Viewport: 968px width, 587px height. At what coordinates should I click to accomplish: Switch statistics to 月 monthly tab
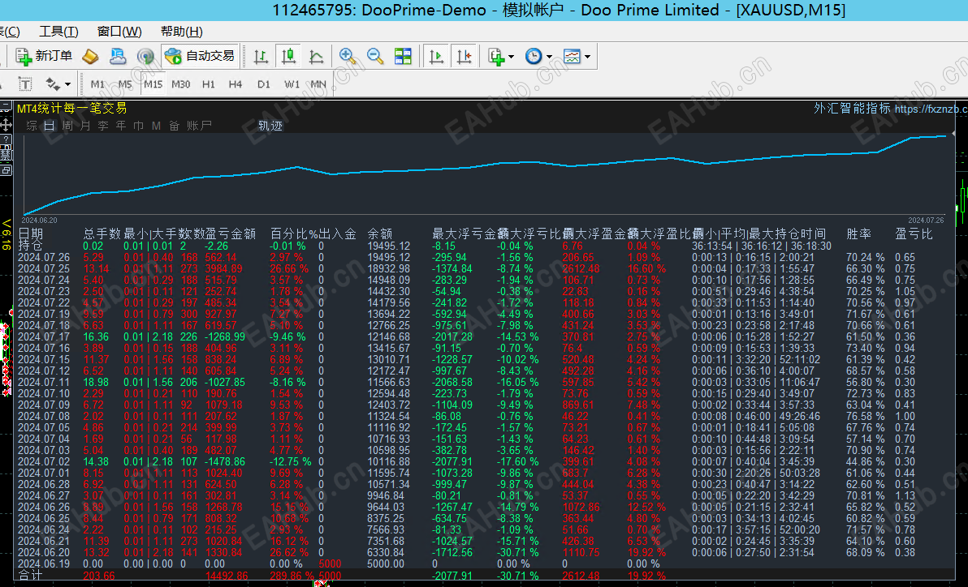coord(85,126)
